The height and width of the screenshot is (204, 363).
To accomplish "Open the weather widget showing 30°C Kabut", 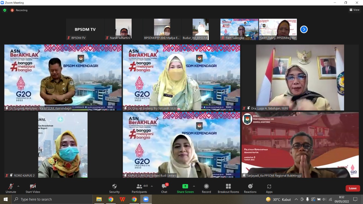I will (x=278, y=199).
